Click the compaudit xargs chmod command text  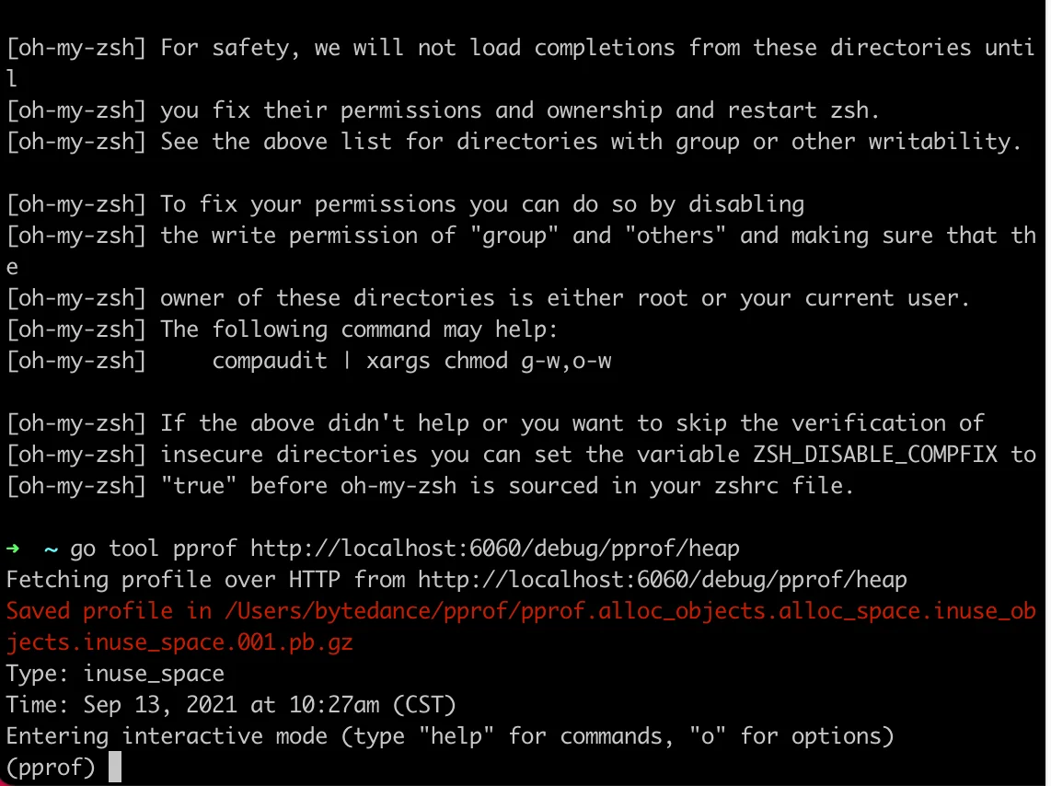point(411,361)
